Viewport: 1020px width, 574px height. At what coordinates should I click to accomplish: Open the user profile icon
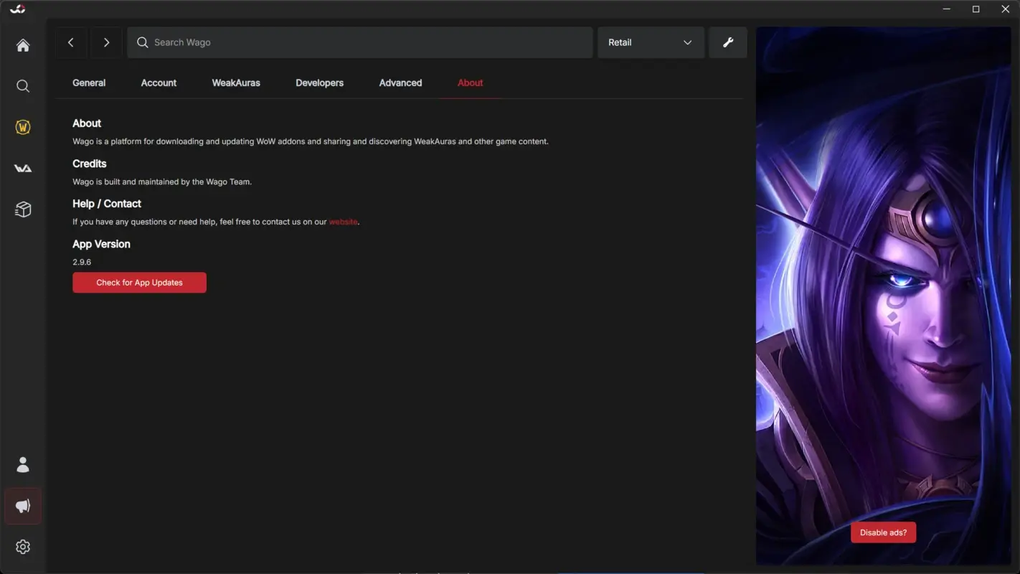pos(22,464)
